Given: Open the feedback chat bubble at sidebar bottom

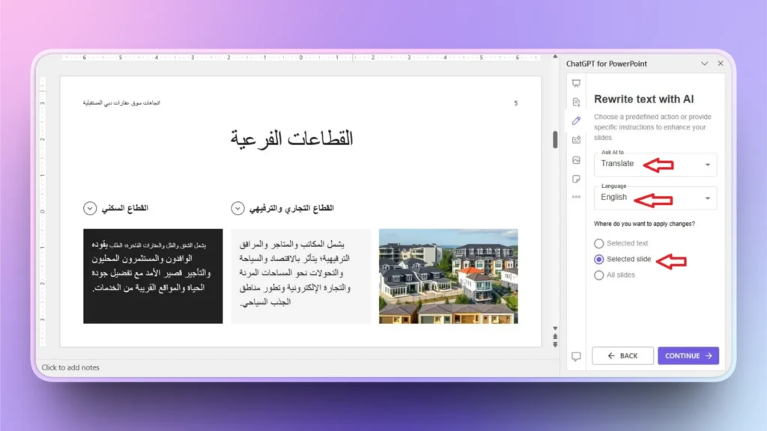Looking at the screenshot, I should coord(576,357).
